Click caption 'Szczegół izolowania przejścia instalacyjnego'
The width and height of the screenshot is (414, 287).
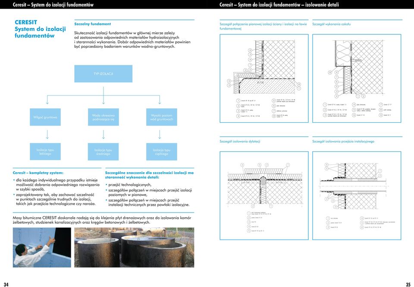tap(343, 141)
